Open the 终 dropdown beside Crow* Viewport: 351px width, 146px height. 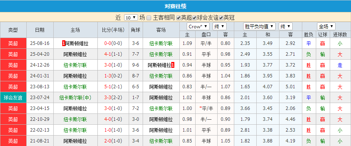220,26
